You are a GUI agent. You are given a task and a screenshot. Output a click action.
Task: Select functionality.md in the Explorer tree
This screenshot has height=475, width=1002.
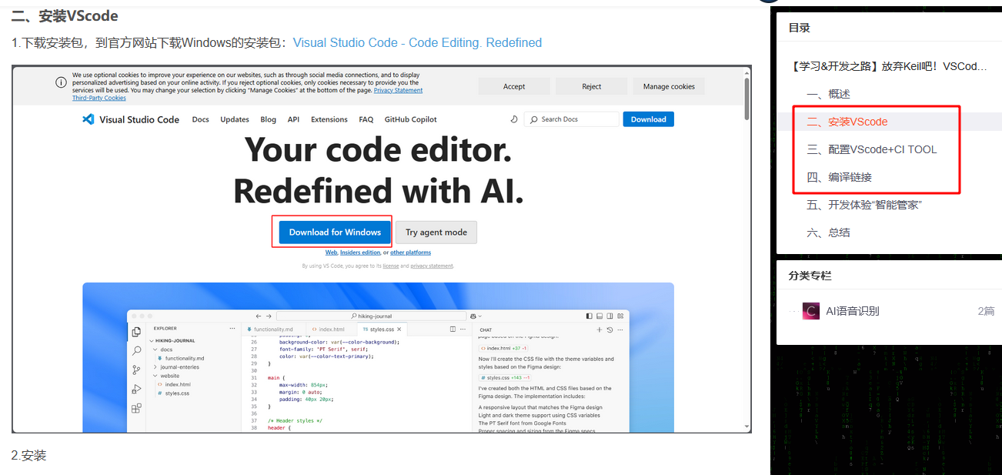[181, 358]
